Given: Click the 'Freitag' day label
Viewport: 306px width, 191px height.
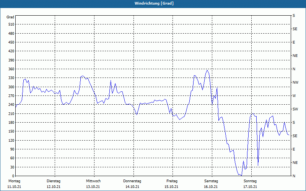Looking at the screenshot, I should [x=172, y=181].
